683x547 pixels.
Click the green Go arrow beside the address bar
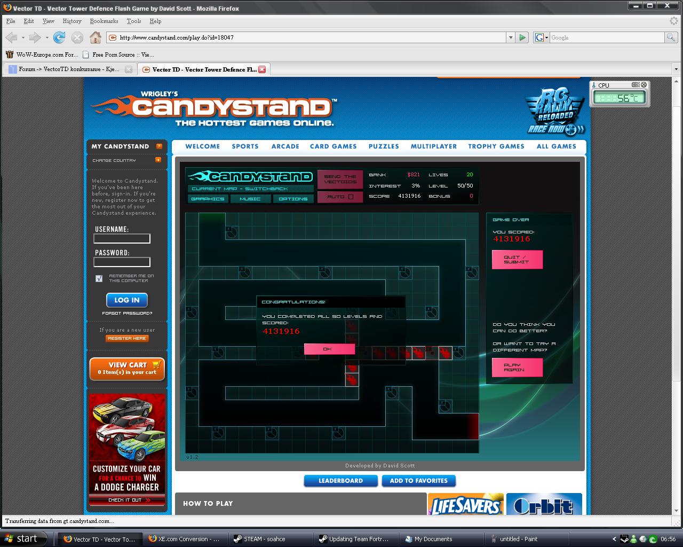(x=523, y=37)
